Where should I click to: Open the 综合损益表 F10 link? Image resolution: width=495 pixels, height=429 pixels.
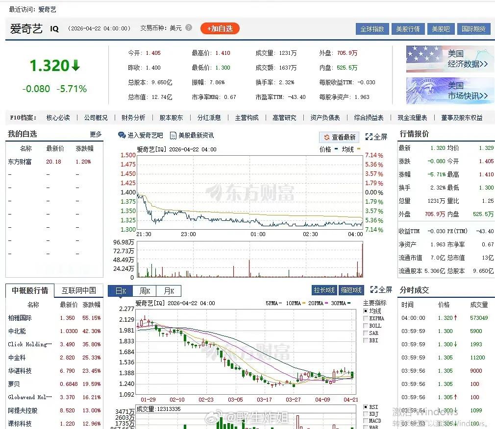[x=369, y=118]
